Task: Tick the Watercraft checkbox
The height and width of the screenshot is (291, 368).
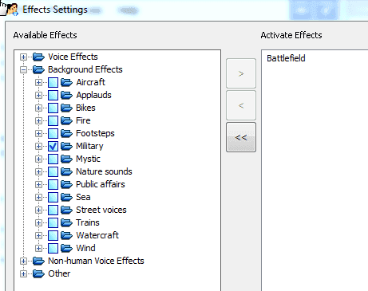Action: coord(53,235)
